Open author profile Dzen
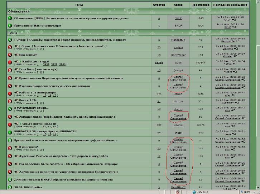Image resolution: width=260 pixels, height=194 pixels. 178,63
